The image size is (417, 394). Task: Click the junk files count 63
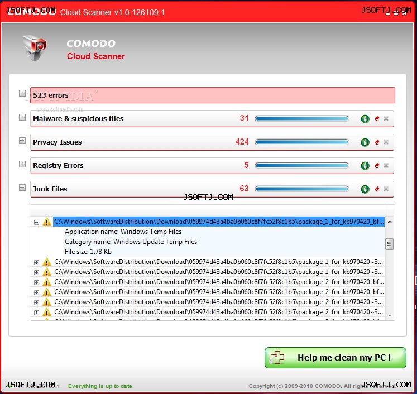pos(244,189)
